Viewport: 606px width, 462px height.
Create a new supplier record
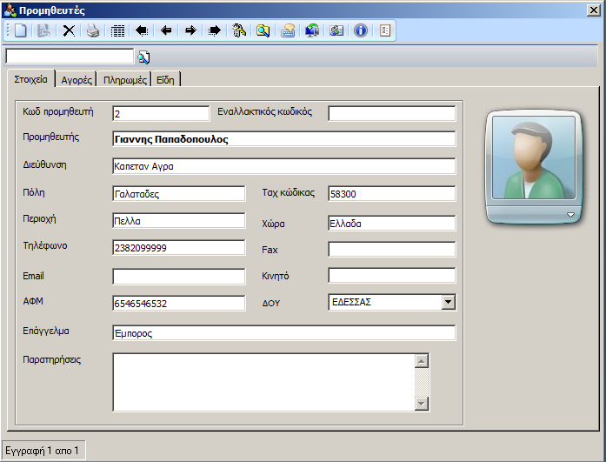[x=21, y=30]
